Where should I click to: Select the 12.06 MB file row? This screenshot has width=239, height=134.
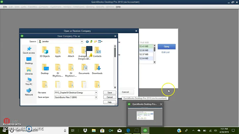(146, 50)
